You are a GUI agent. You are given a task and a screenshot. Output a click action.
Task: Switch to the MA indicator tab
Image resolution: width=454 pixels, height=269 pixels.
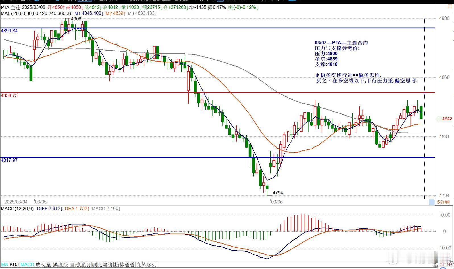tap(5, 264)
